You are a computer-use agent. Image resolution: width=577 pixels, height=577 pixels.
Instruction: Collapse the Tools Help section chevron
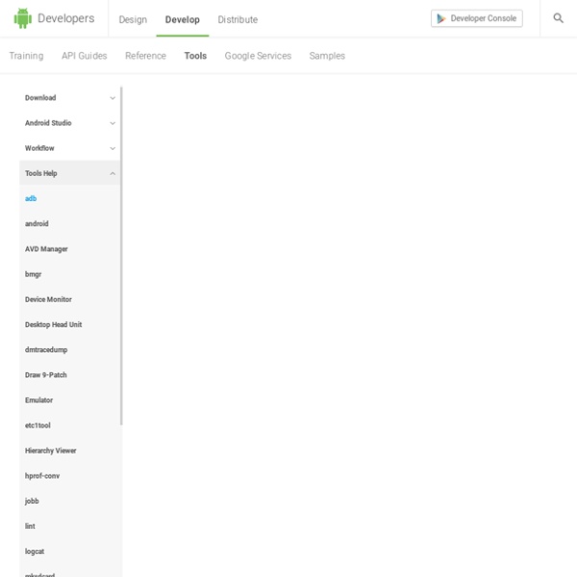pyautogui.click(x=113, y=173)
